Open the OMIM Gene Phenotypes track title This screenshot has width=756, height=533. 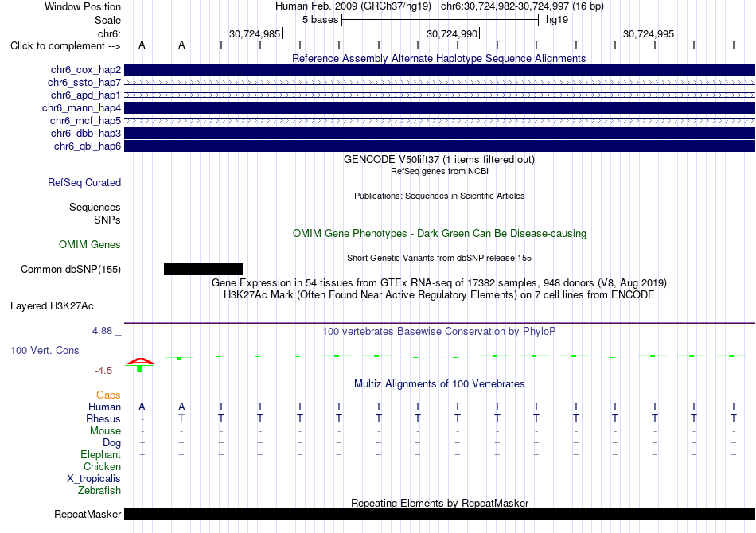(x=439, y=234)
